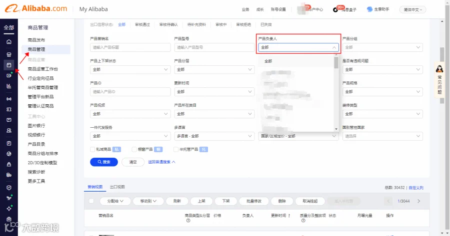Select the product management box icon
The image size is (450, 236).
click(x=9, y=65)
